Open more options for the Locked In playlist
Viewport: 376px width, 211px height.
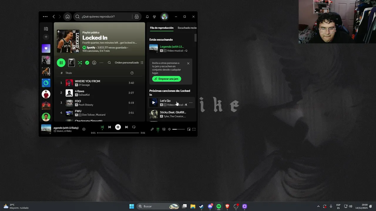[x=101, y=63]
